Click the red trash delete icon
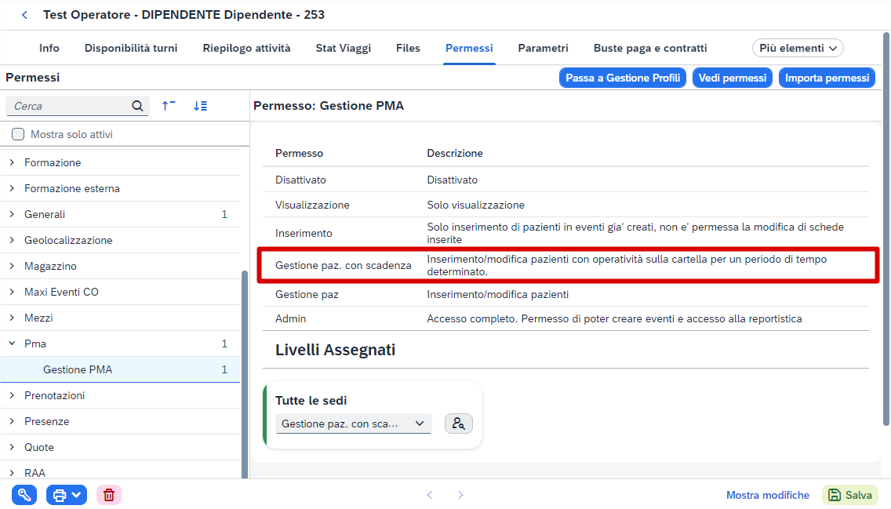 coord(109,495)
